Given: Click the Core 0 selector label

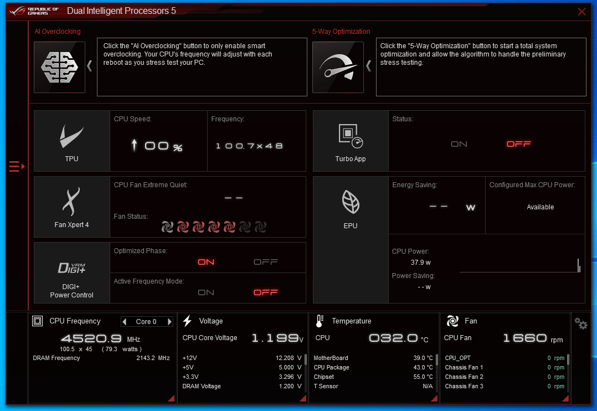Looking at the screenshot, I should click(x=146, y=321).
